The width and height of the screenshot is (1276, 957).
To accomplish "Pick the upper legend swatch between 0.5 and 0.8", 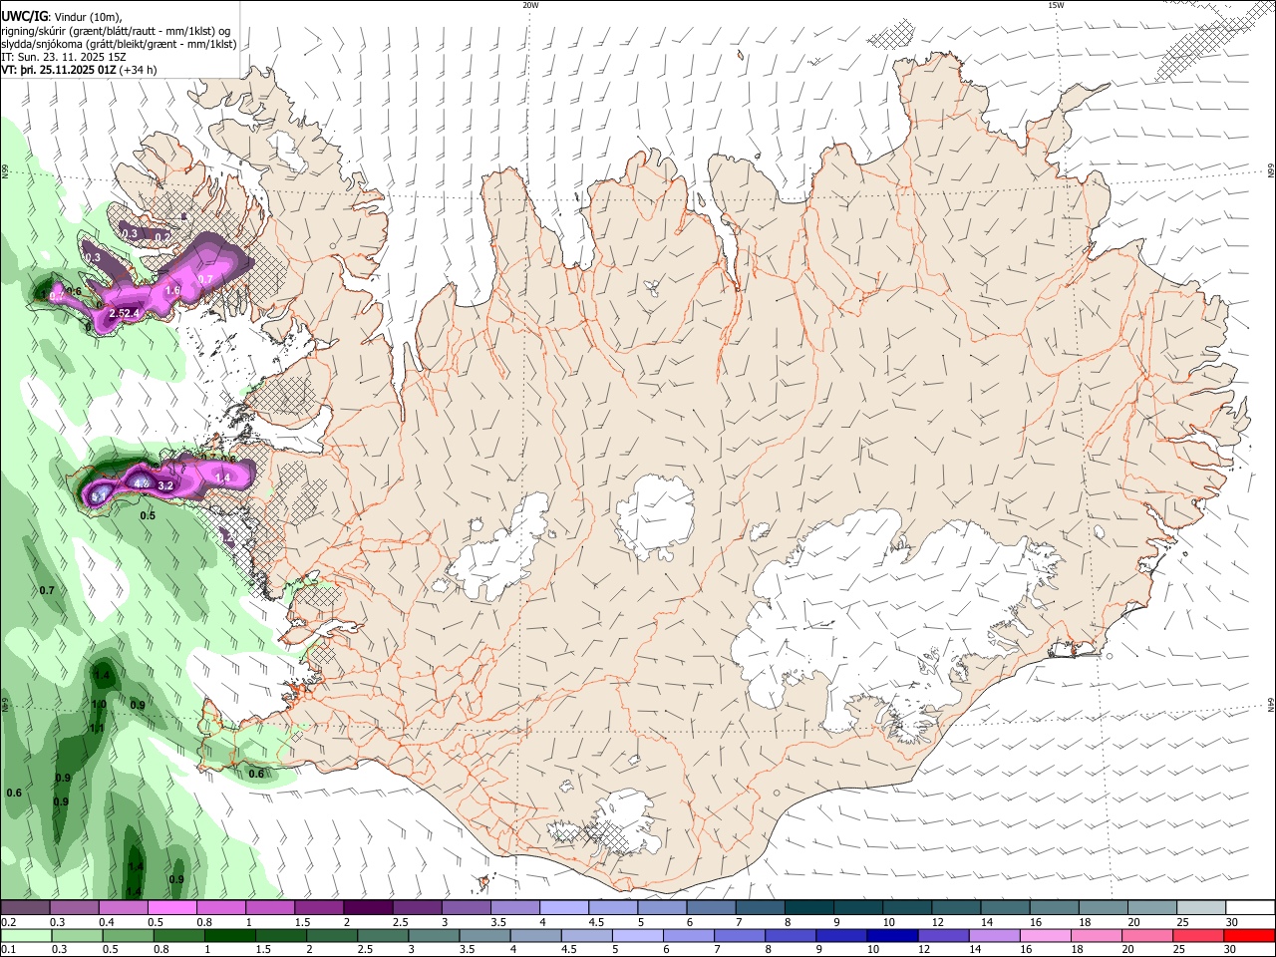I will [171, 908].
